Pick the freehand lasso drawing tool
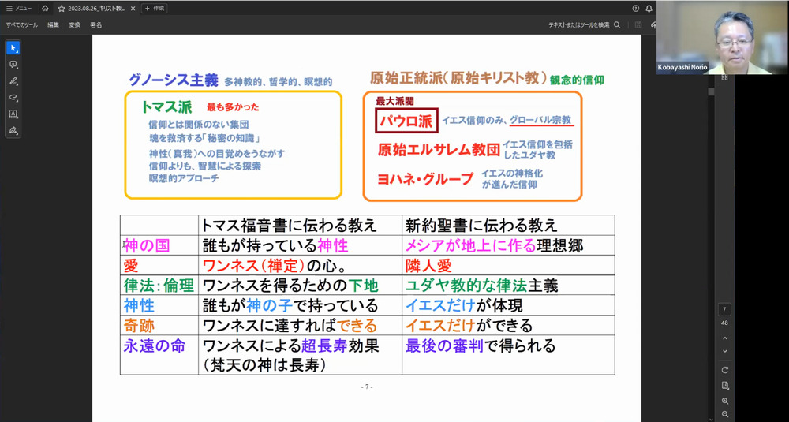Viewport: 789px width, 422px height. (x=13, y=98)
